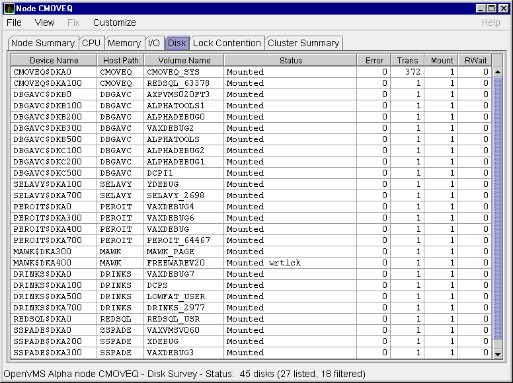Screen dimensions: 513x383
Task: Select device DBGAVC$DKB100
Action: click(48, 106)
